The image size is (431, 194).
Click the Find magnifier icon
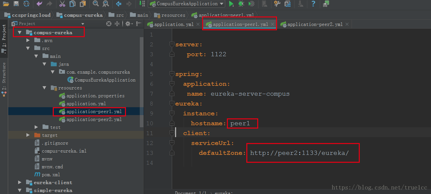[96, 4]
